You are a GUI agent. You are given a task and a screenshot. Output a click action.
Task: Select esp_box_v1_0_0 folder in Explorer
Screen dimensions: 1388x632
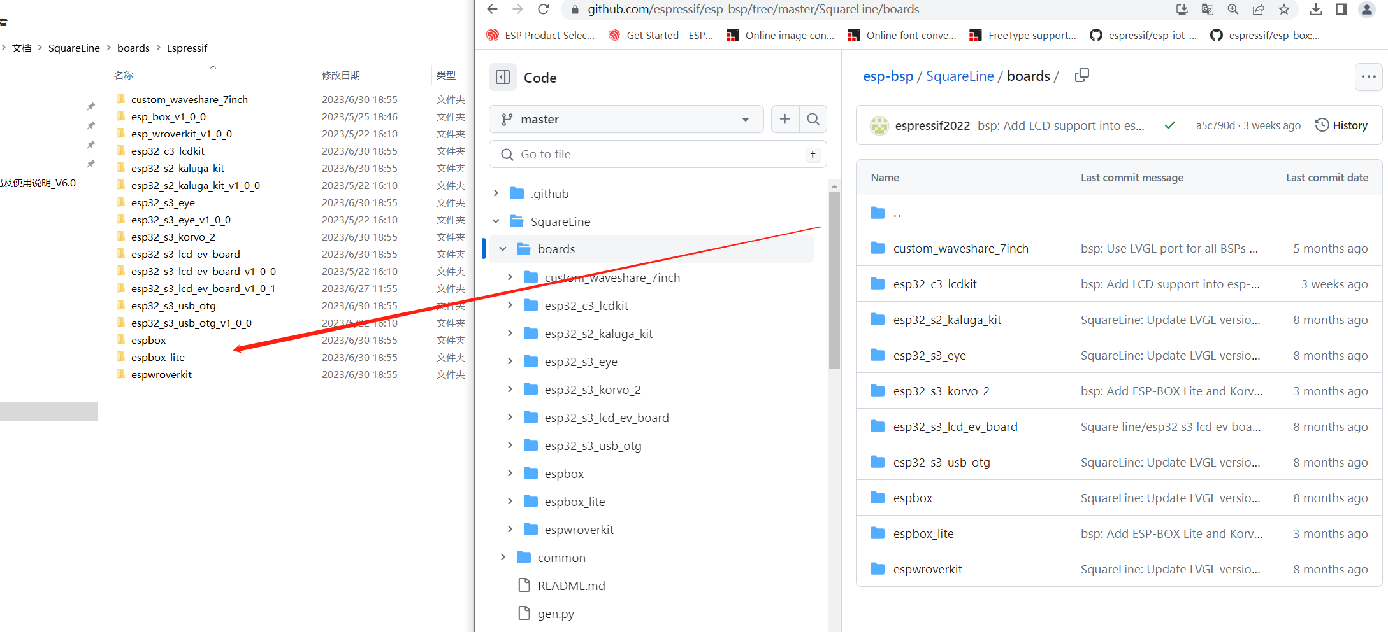pos(168,116)
